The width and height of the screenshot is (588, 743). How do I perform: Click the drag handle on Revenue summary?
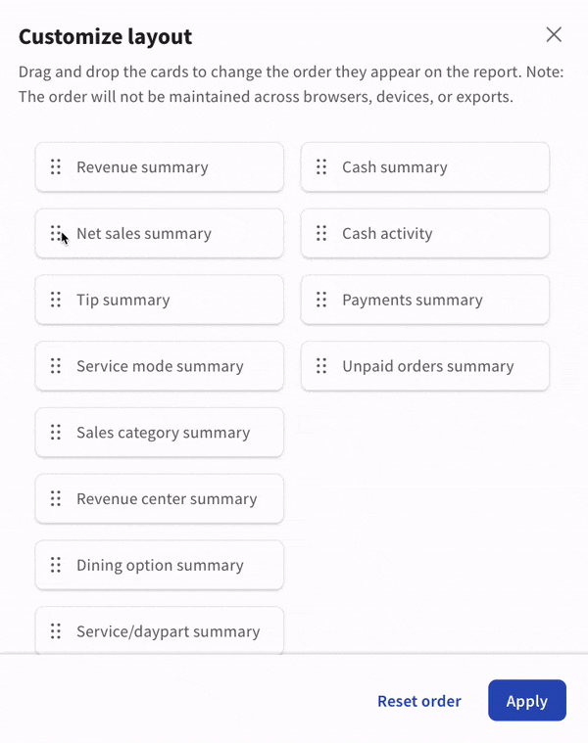[56, 167]
